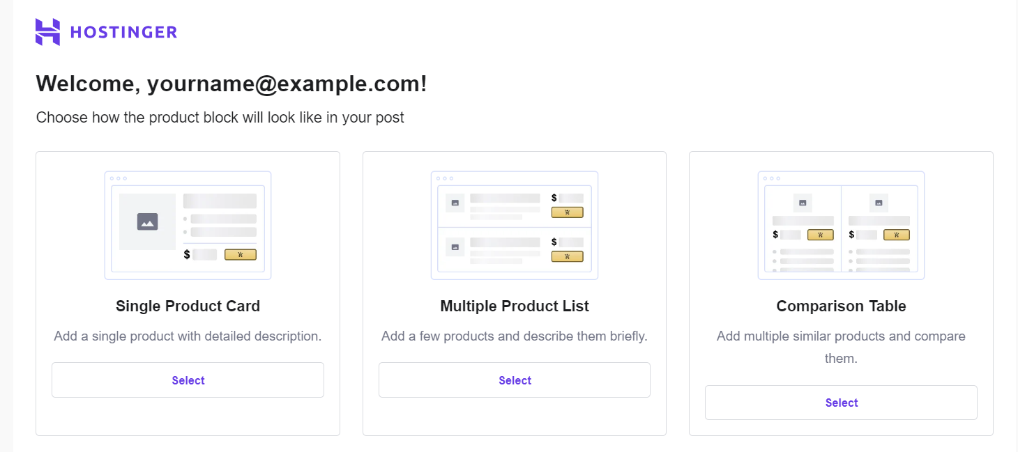Click the dollar sign in the Single Product Card preview
1018x452 pixels.
coord(188,254)
